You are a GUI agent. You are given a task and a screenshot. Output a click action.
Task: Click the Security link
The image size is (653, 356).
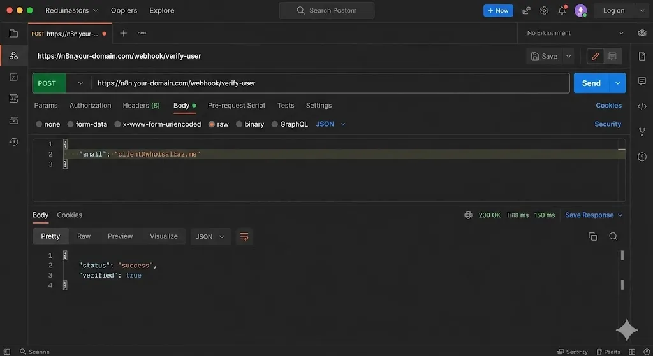608,124
